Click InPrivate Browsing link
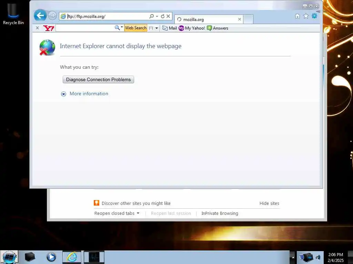 click(220, 213)
